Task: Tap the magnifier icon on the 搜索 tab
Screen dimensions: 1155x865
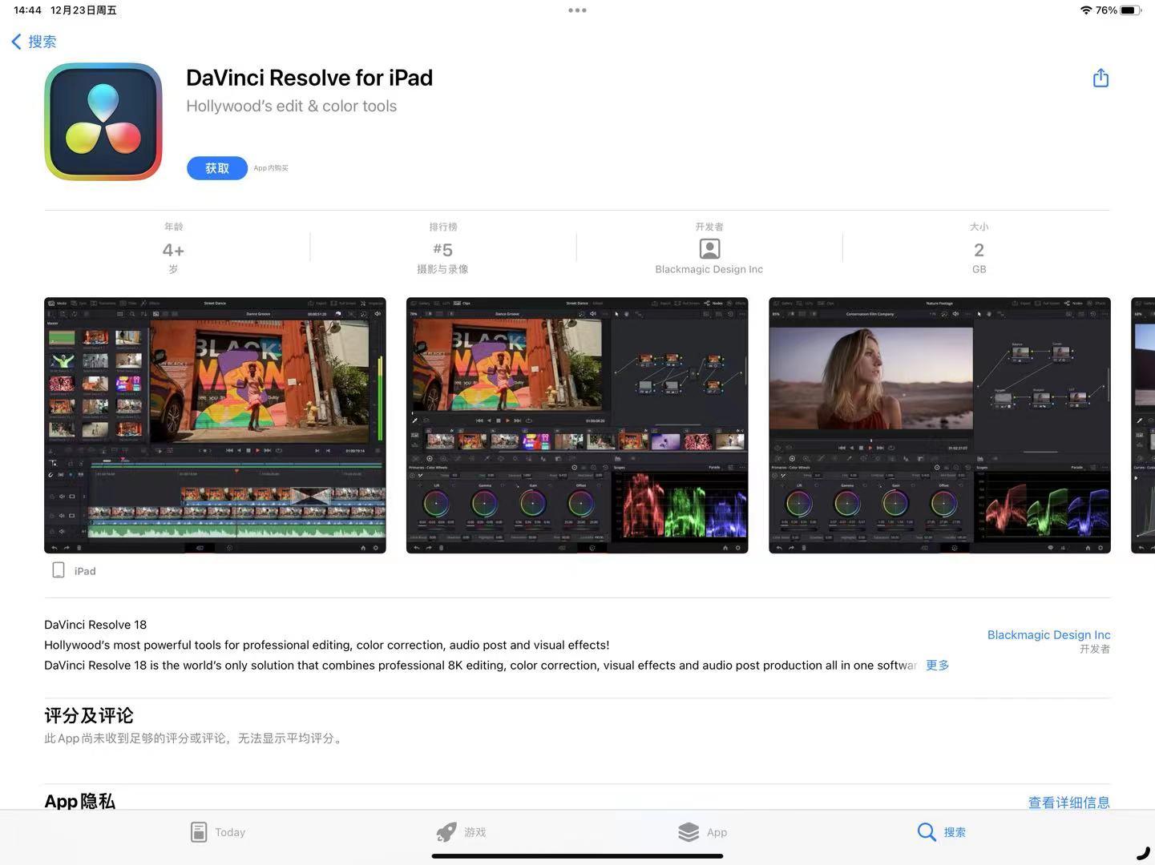Action: [x=925, y=832]
